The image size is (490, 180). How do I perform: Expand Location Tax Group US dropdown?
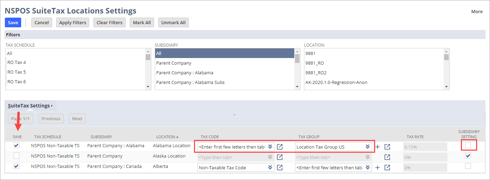(x=367, y=147)
